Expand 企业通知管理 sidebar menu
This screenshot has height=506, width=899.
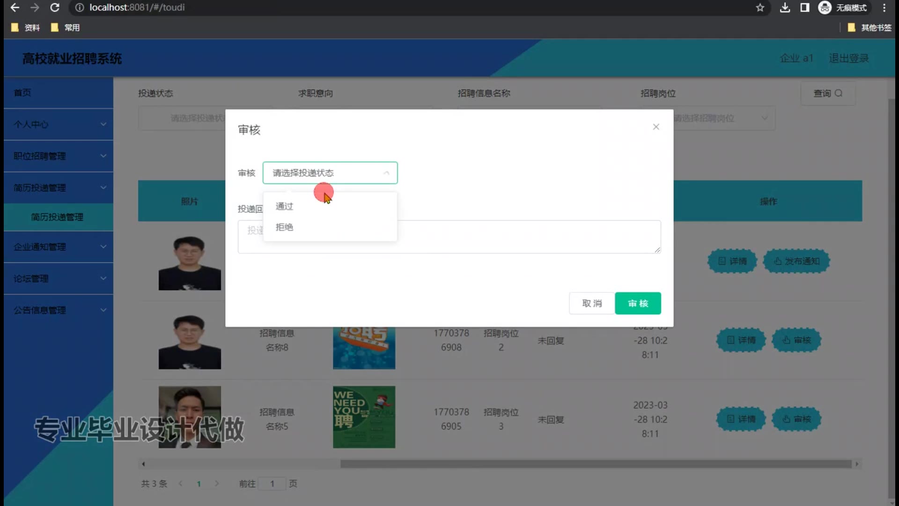tap(59, 247)
